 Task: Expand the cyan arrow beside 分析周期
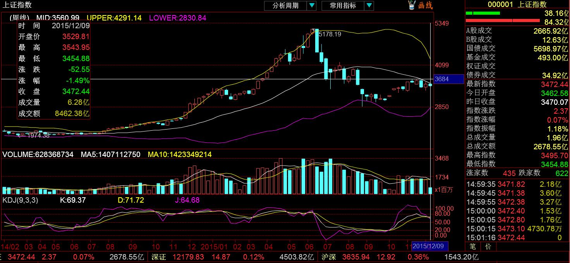point(312,5)
